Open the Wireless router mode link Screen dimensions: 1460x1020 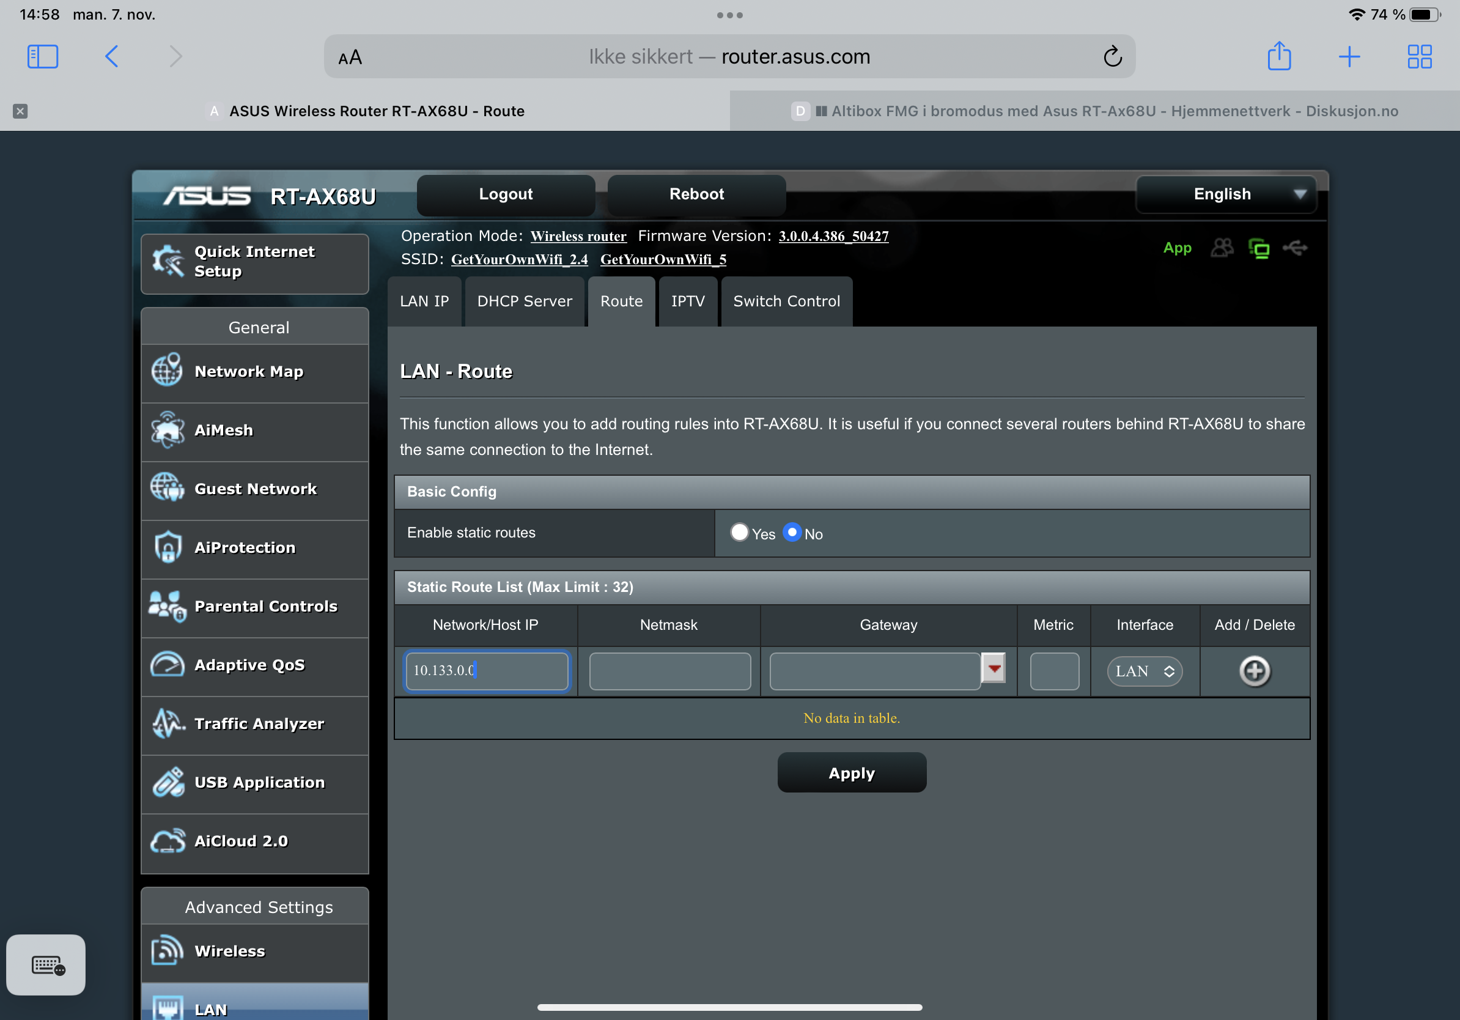[578, 237]
